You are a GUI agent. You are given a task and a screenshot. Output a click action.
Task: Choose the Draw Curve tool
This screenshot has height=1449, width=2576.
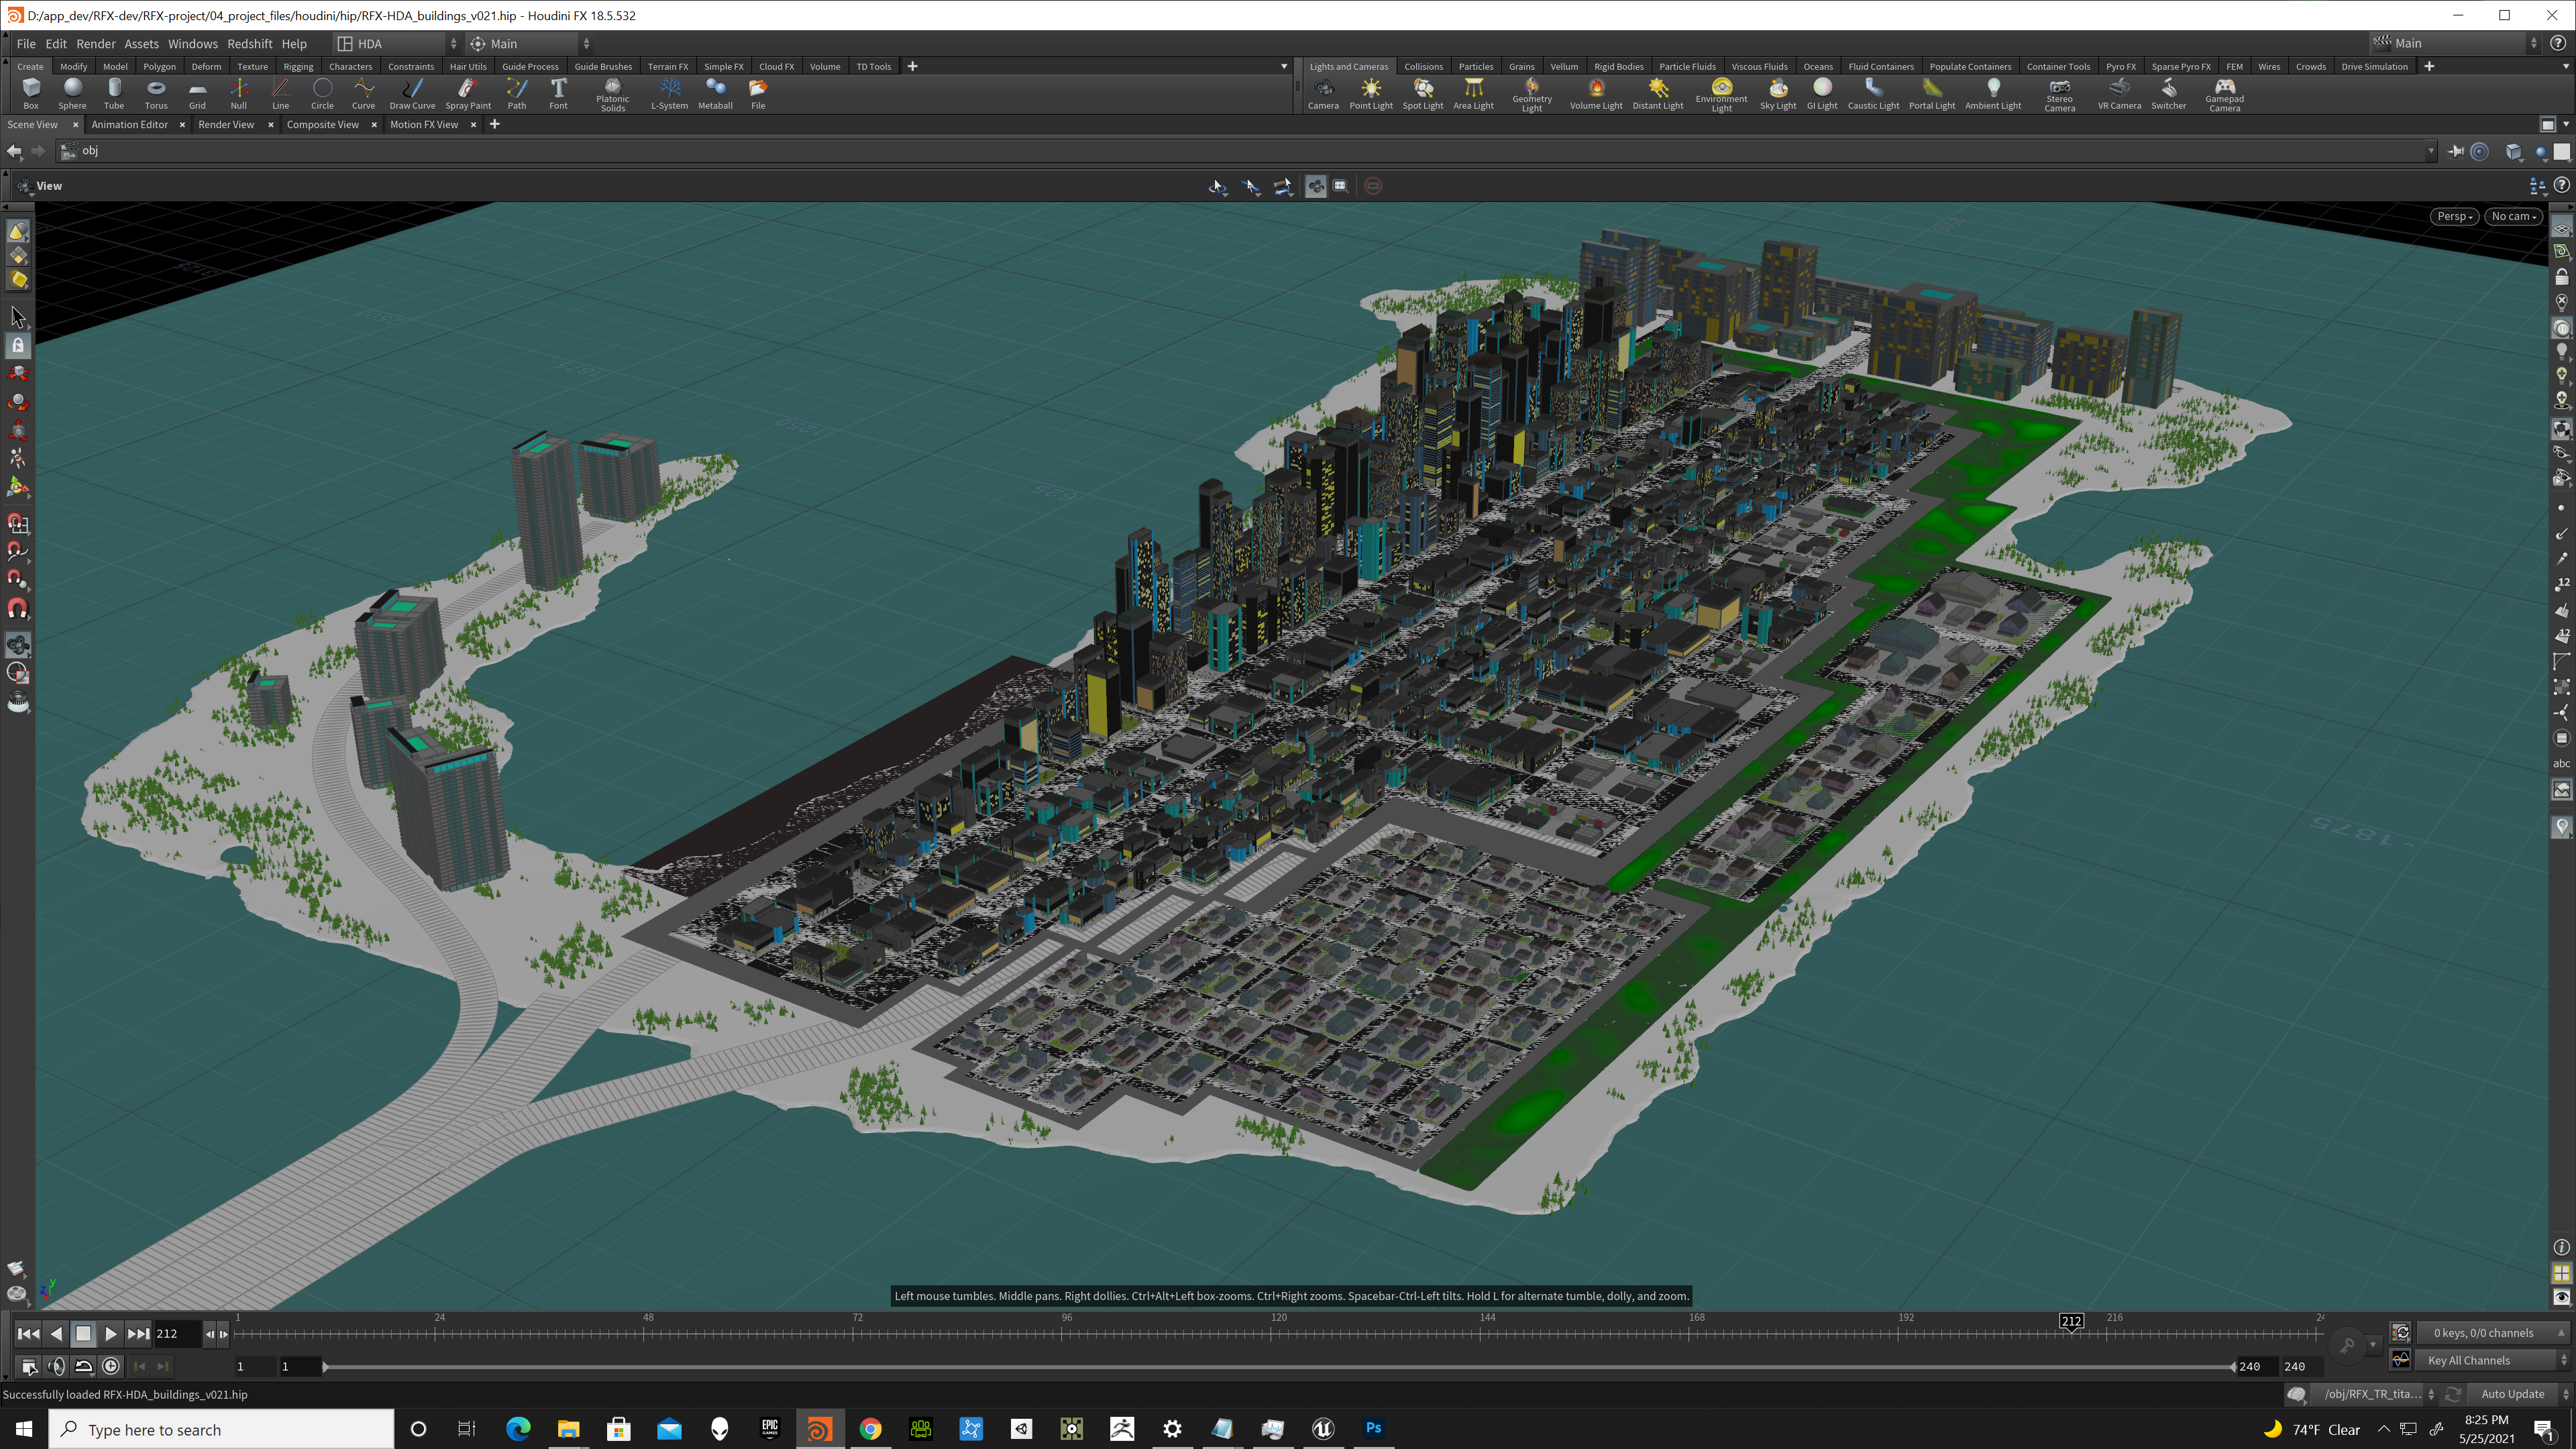[412, 93]
